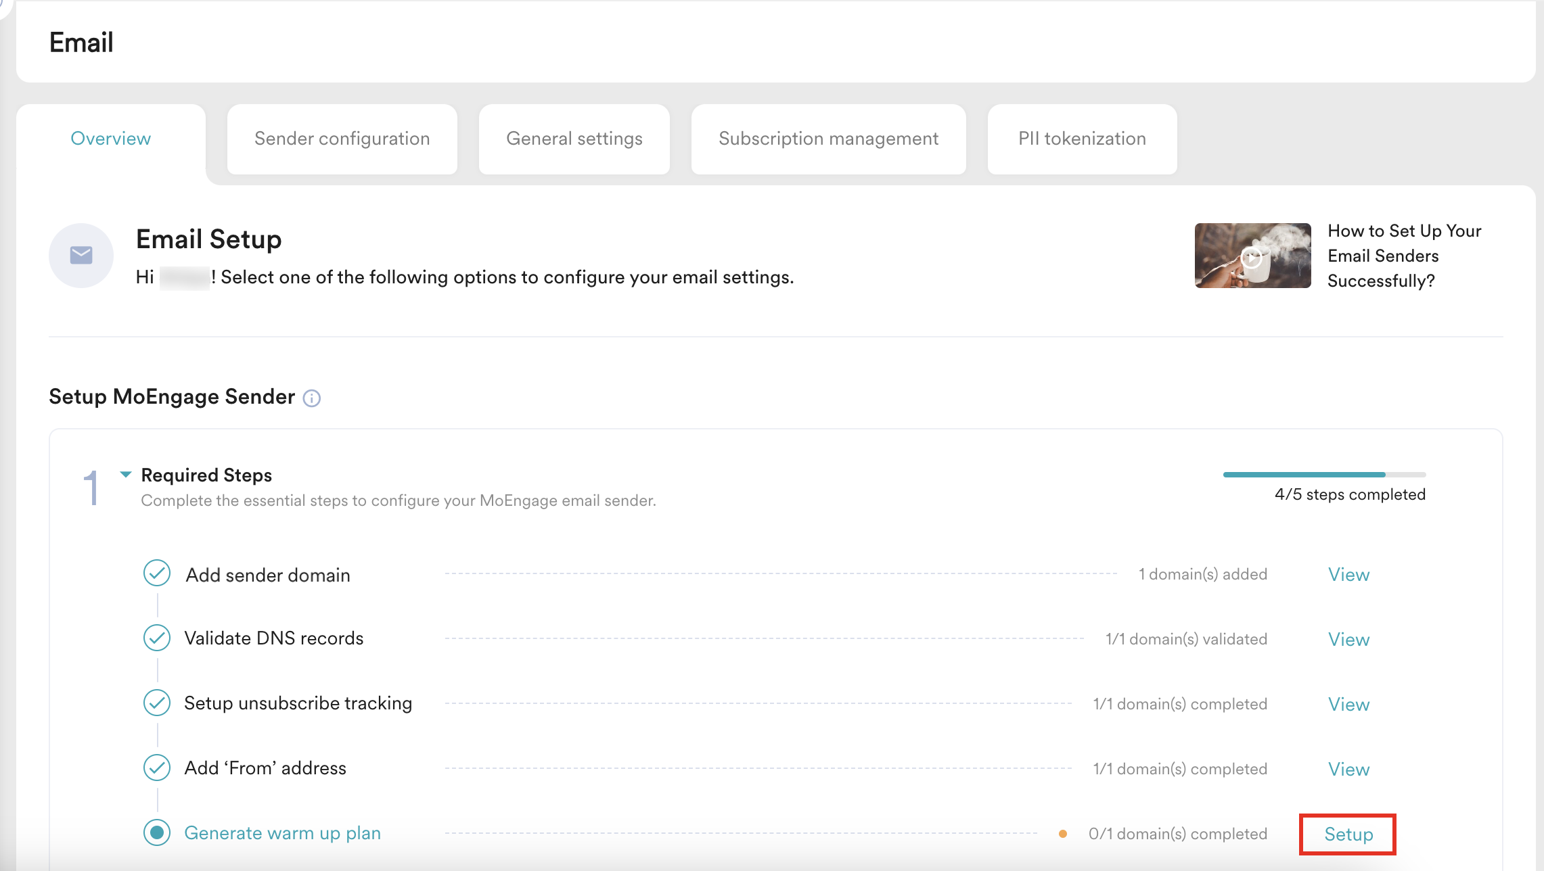The height and width of the screenshot is (871, 1544).
Task: Click the steps completed progress bar
Action: click(1324, 475)
